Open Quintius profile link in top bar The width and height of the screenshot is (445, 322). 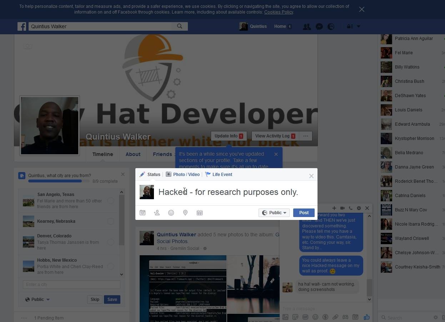point(253,26)
